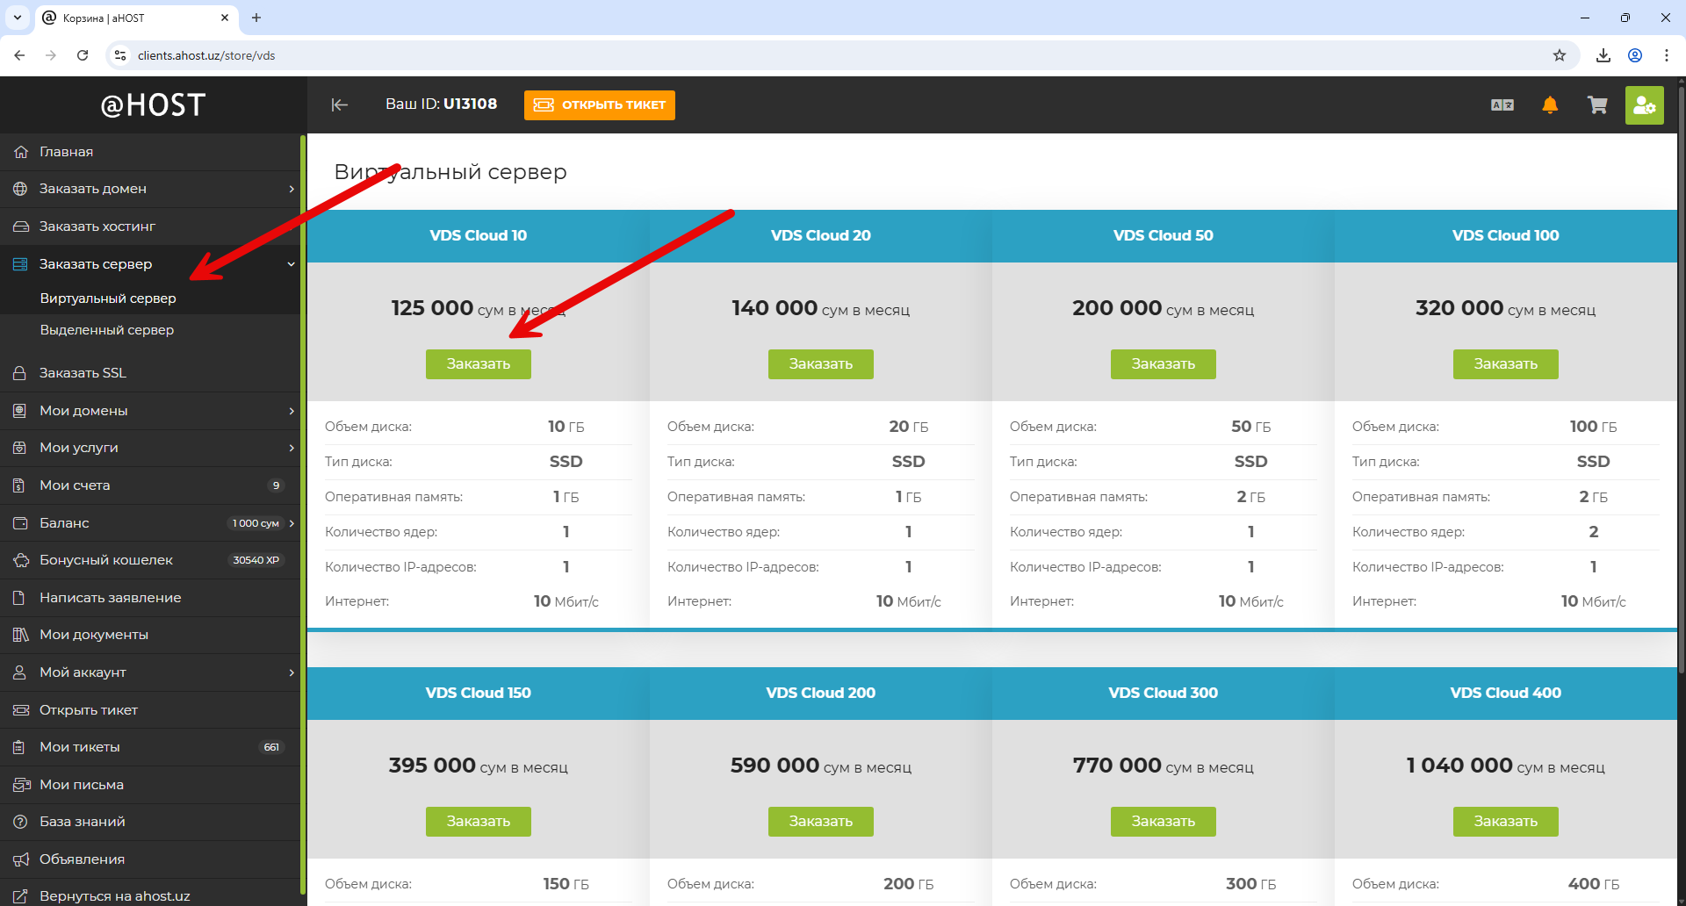Click the 30540 XP bonus badge
Image resolution: width=1686 pixels, height=906 pixels.
point(256,560)
